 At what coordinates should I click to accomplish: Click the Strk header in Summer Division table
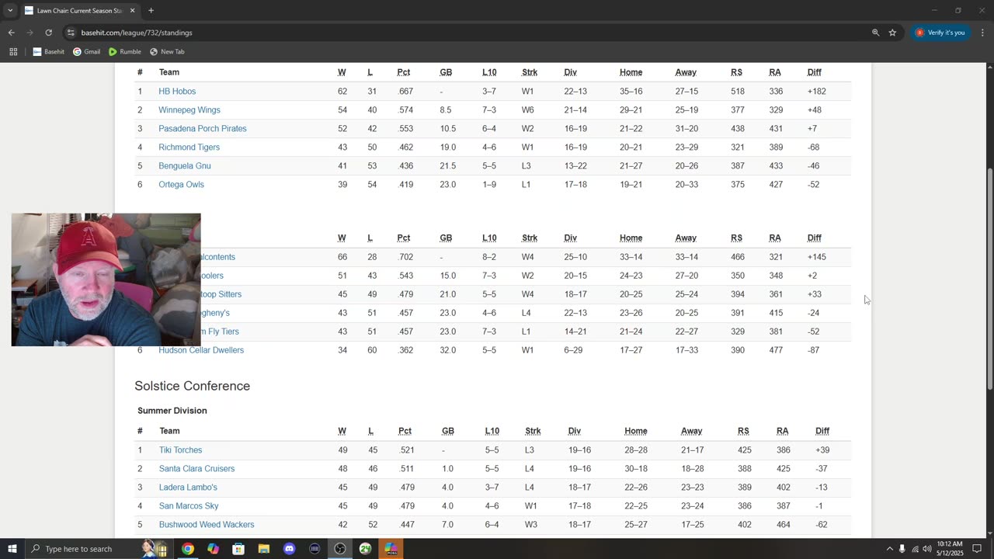(533, 431)
